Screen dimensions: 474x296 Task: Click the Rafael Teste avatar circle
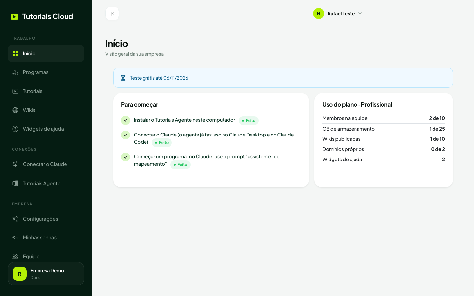319,13
